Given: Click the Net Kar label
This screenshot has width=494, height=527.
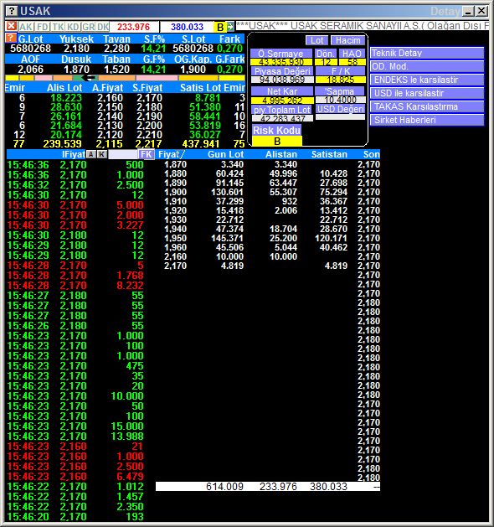Looking at the screenshot, I should pyautogui.click(x=282, y=91).
